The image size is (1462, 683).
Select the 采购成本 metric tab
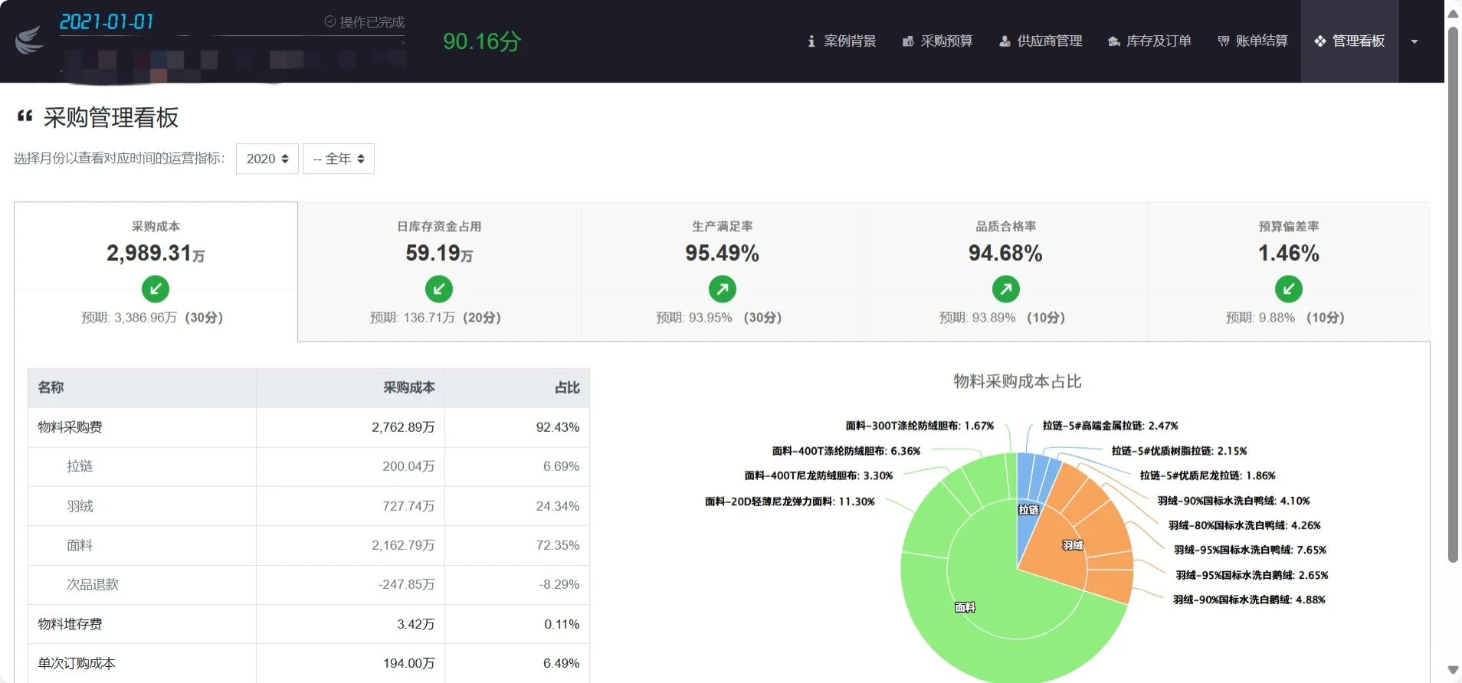pos(156,272)
